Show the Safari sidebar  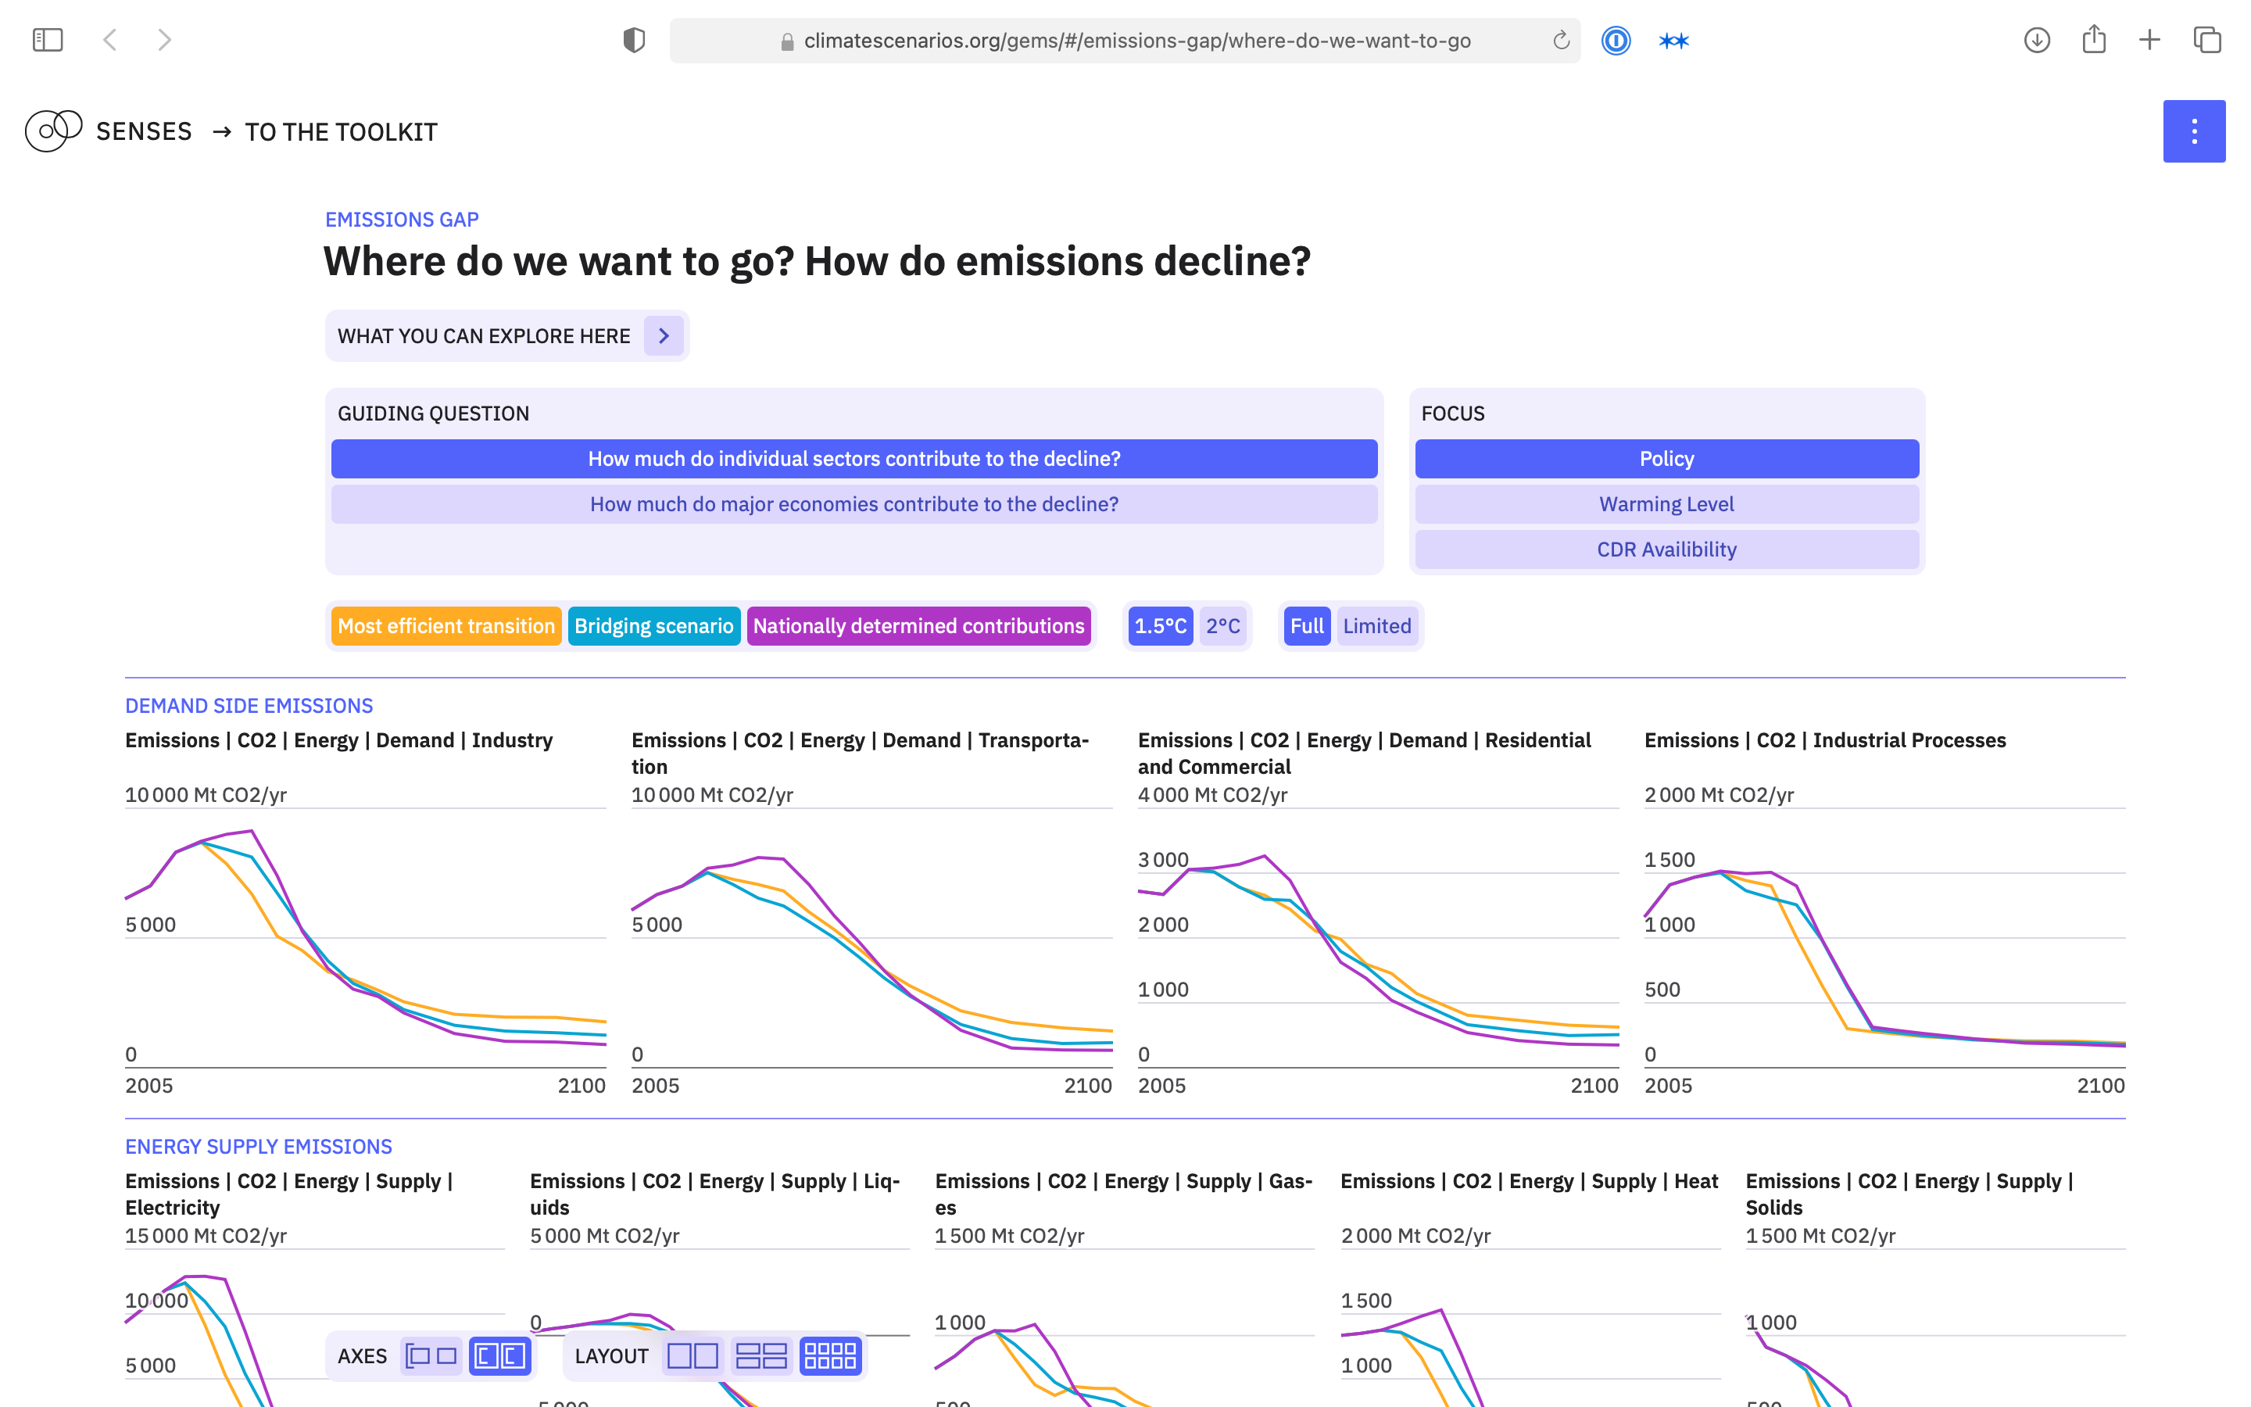click(x=48, y=40)
